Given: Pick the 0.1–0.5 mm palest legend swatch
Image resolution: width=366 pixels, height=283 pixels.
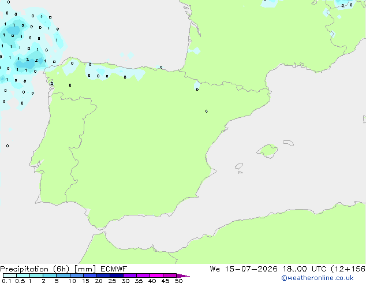Looking at the screenshot, I should 10,275.
